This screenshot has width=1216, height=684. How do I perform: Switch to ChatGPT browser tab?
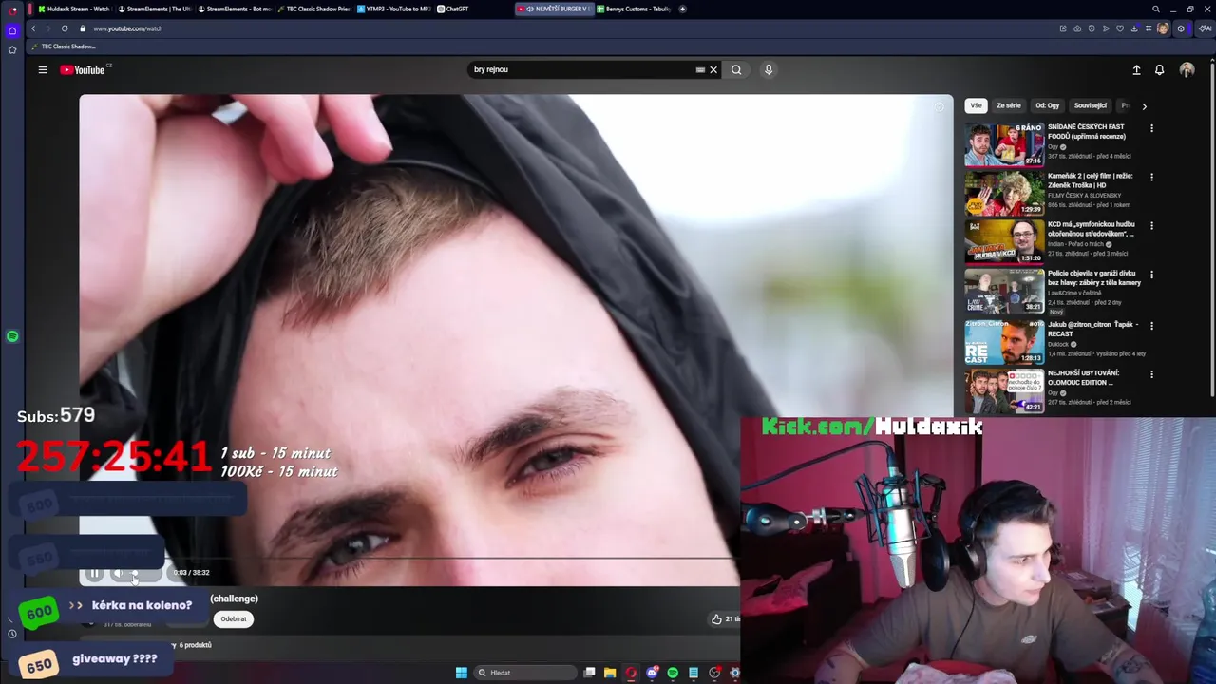[473, 9]
